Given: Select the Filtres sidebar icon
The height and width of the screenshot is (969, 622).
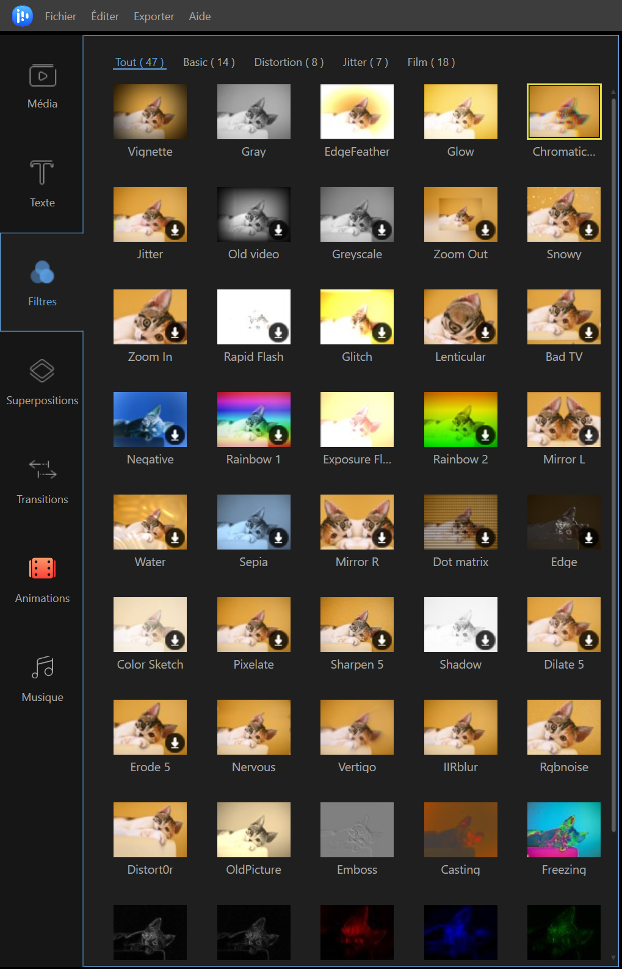Looking at the screenshot, I should coord(42,272).
